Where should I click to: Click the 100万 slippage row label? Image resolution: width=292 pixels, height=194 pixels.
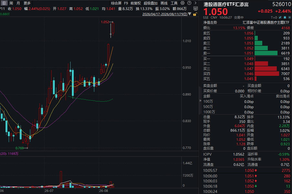208,102
